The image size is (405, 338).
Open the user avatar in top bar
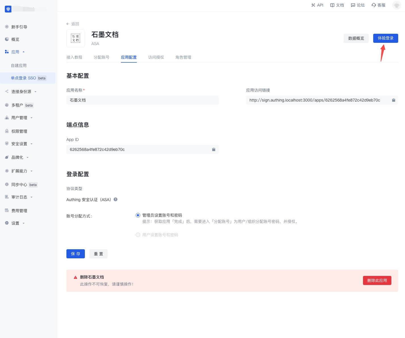tap(396, 5)
